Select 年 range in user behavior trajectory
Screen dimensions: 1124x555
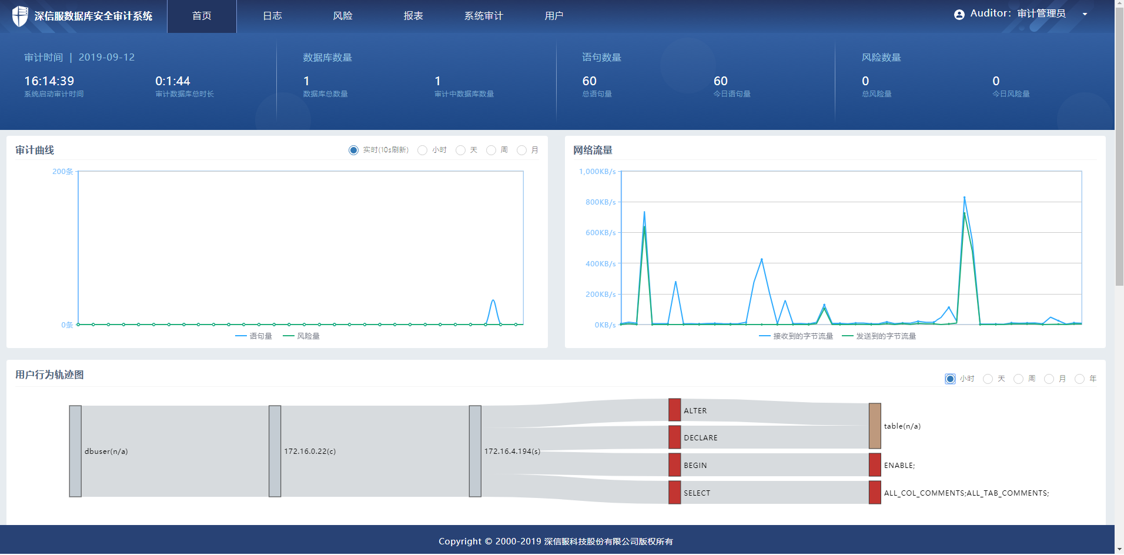[1079, 379]
